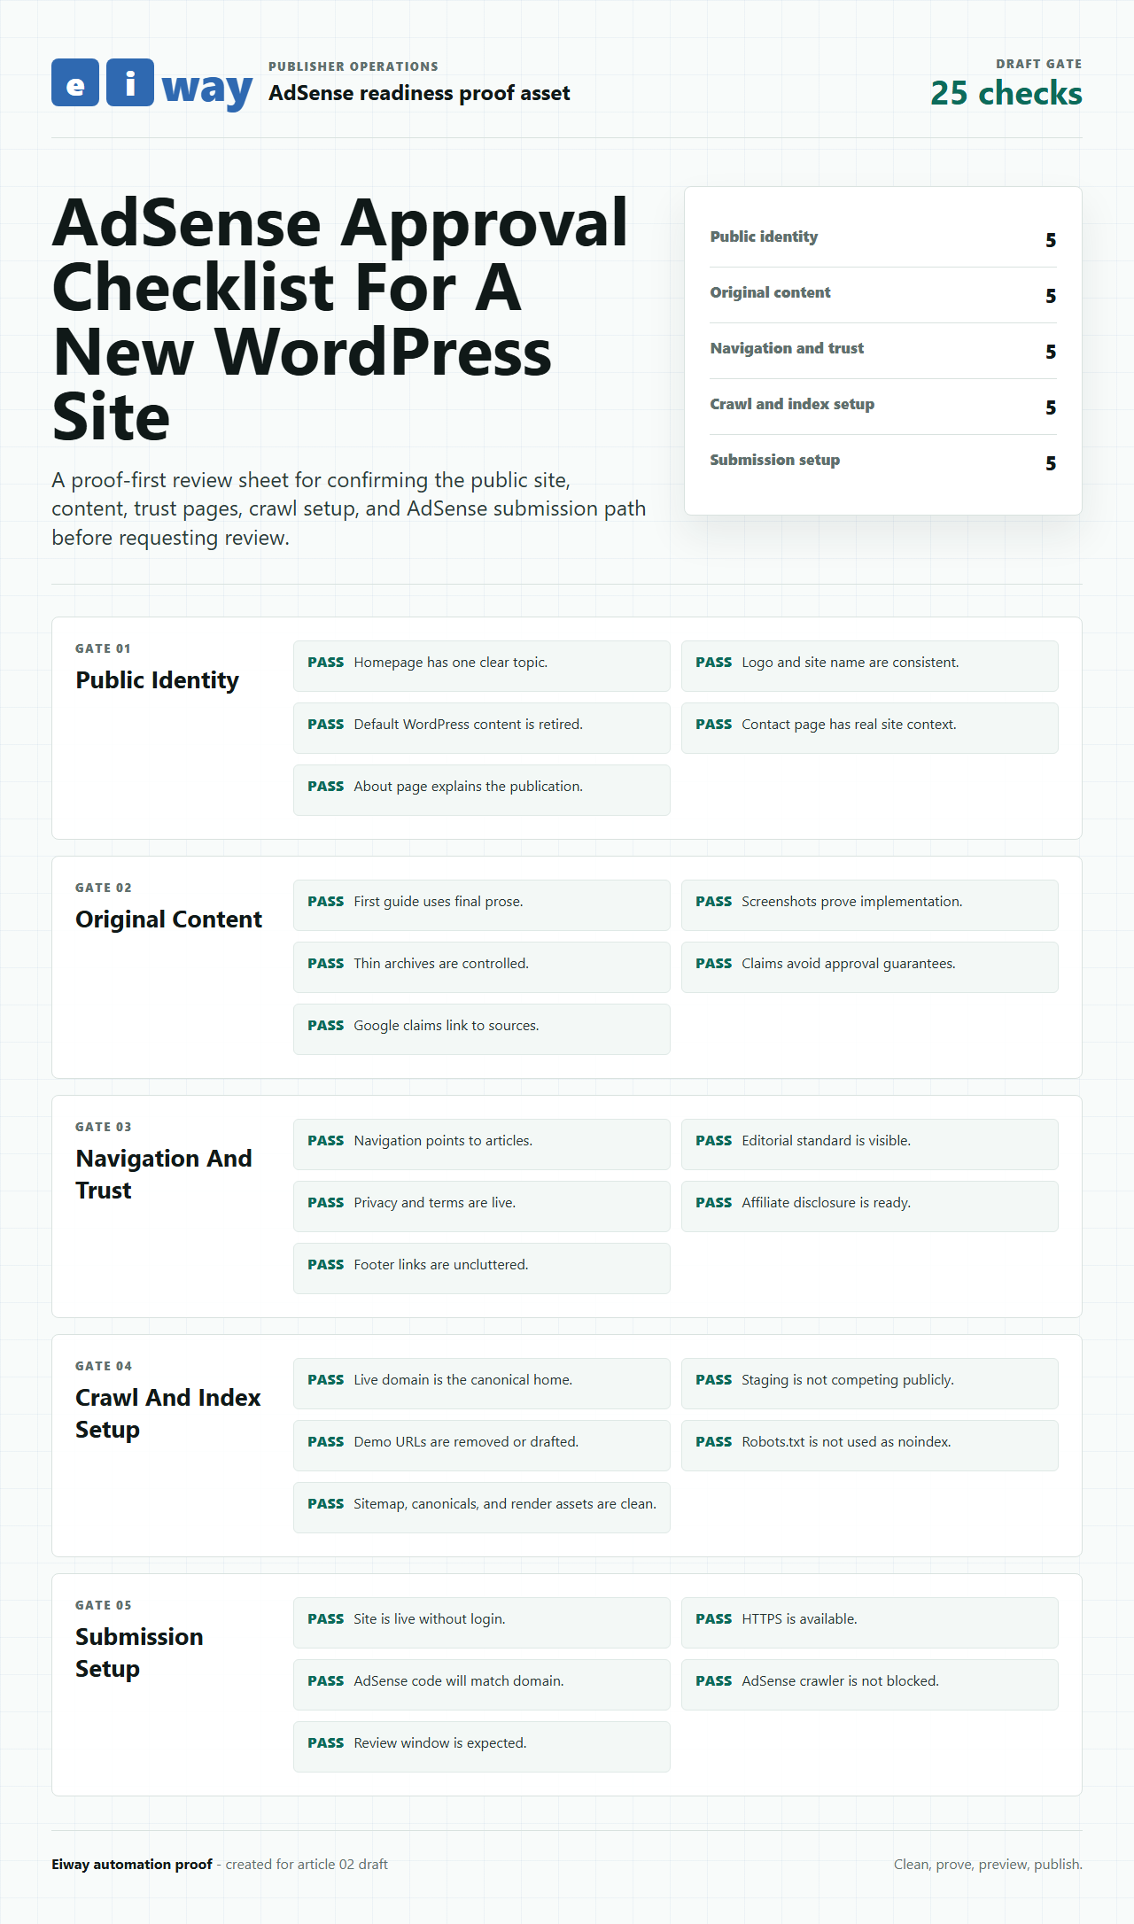This screenshot has width=1134, height=1924.
Task: Select the 'Navigation and trust' summary row
Action: click(x=883, y=351)
